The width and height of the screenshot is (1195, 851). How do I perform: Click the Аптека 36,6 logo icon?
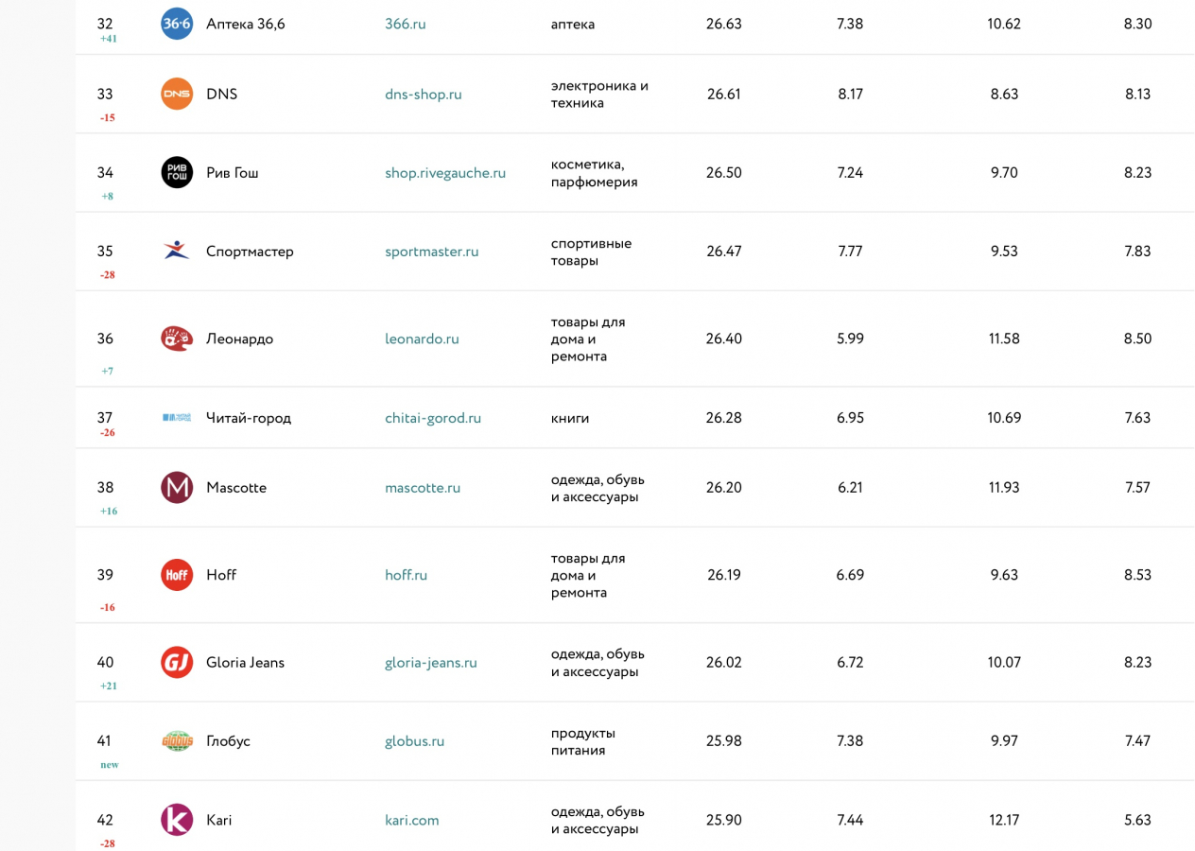point(177,24)
